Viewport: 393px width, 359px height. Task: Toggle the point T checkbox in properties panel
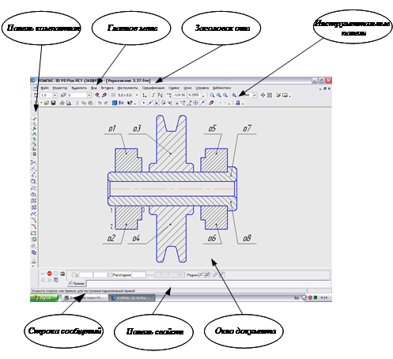(74, 275)
